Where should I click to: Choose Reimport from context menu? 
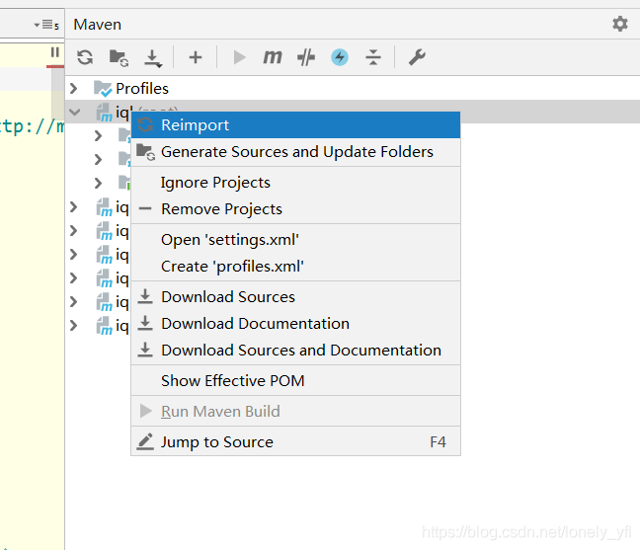(x=295, y=124)
